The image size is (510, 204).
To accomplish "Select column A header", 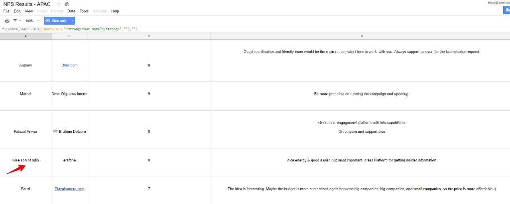I will click(x=25, y=36).
